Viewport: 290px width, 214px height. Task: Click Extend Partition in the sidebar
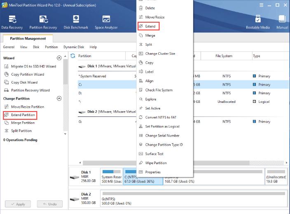[20, 115]
